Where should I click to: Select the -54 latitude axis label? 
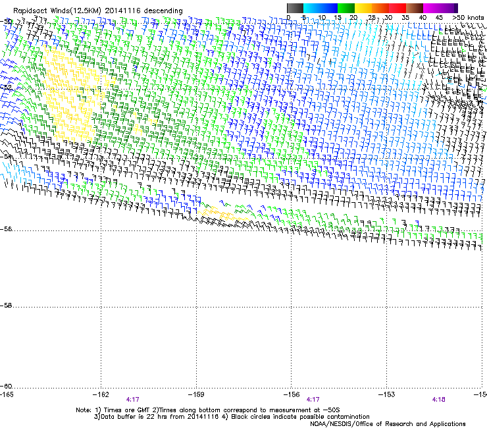click(x=6, y=156)
